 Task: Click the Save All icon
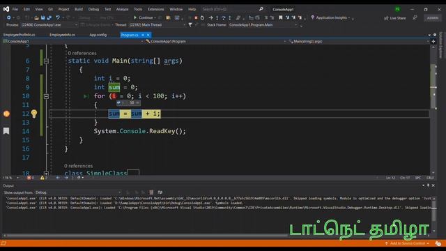pos(49,17)
